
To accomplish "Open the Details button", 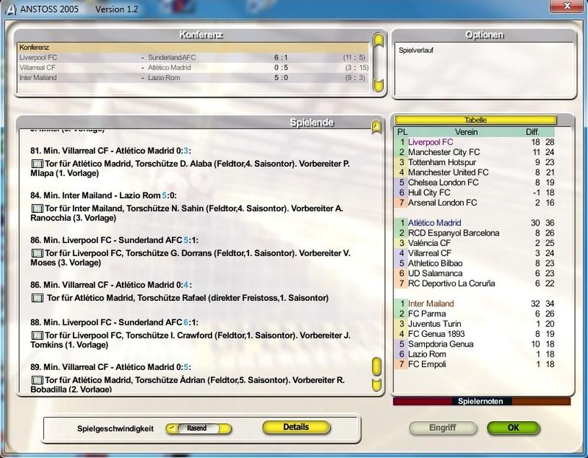I will tap(296, 427).
